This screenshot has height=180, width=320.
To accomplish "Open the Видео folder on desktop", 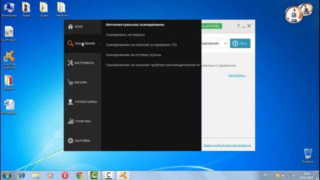I will pyautogui.click(x=26, y=9).
